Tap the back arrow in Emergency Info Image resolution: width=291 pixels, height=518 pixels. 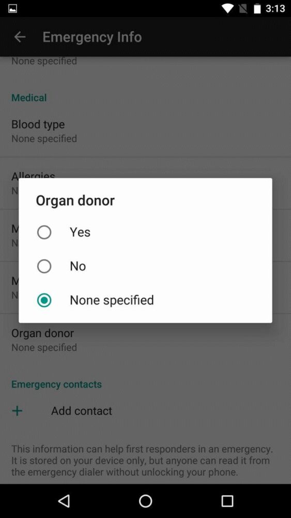click(20, 37)
